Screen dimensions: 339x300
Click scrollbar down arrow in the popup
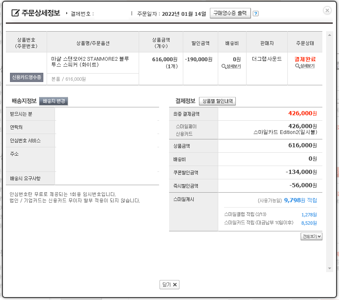click(x=329, y=268)
